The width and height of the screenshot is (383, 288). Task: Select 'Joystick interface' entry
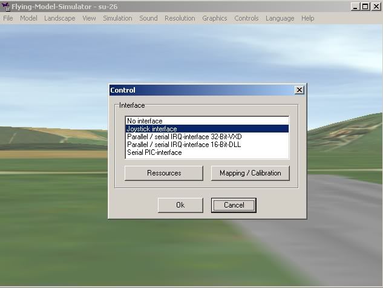pos(207,129)
